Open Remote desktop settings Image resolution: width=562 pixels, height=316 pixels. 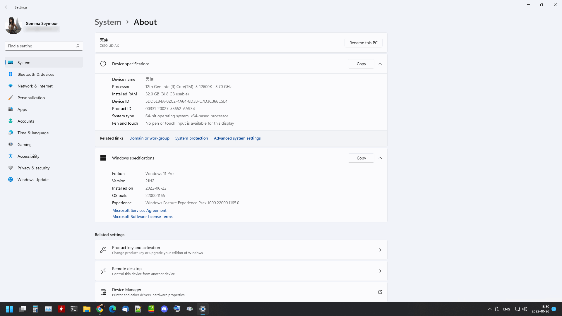(241, 271)
